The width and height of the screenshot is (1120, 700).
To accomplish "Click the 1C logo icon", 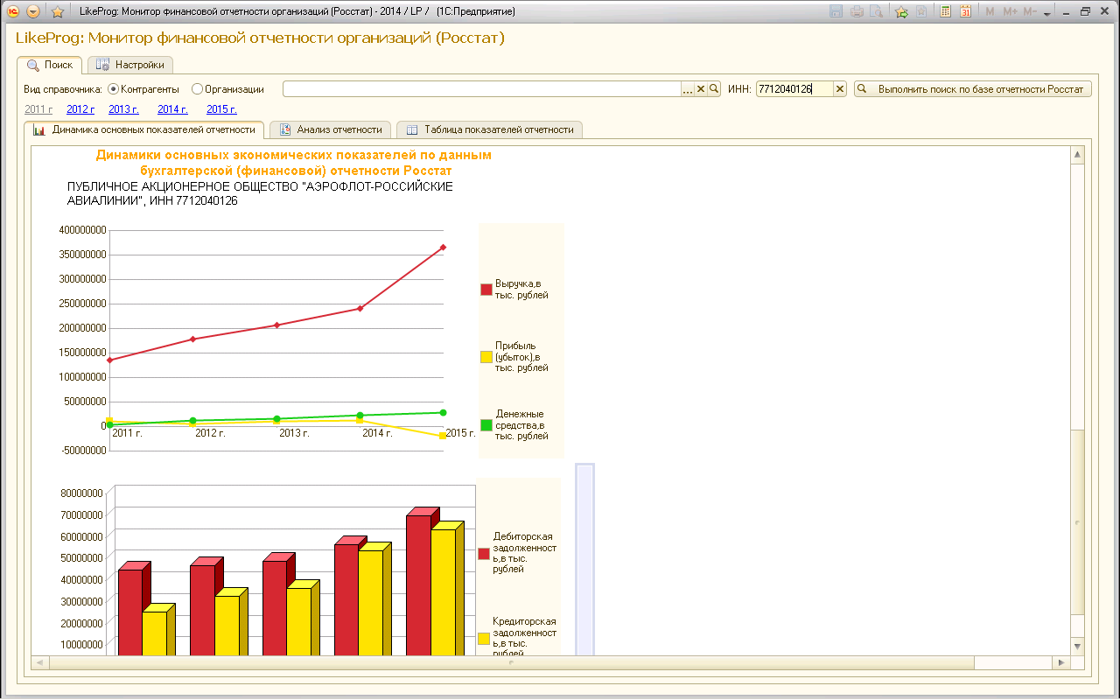I will point(13,11).
